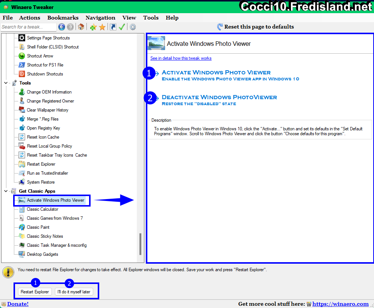Open the File menu
374x308 pixels.
click(x=8, y=18)
